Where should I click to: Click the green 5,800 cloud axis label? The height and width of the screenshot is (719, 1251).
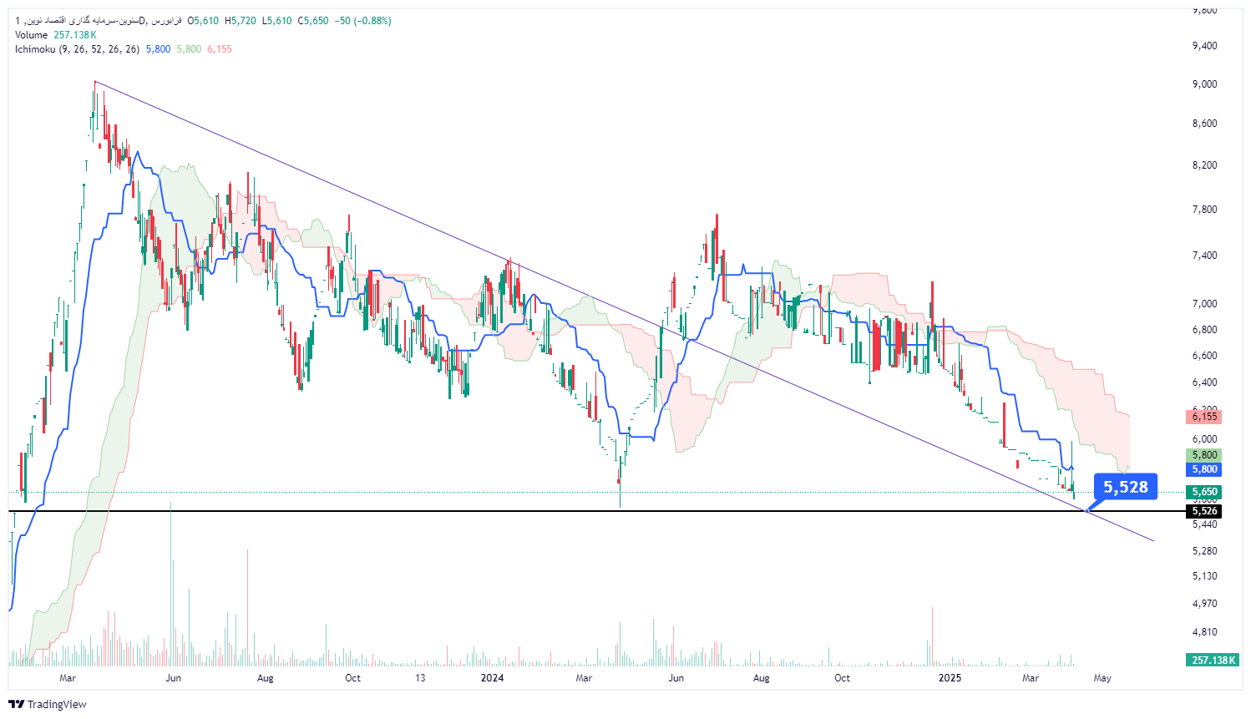(1203, 455)
